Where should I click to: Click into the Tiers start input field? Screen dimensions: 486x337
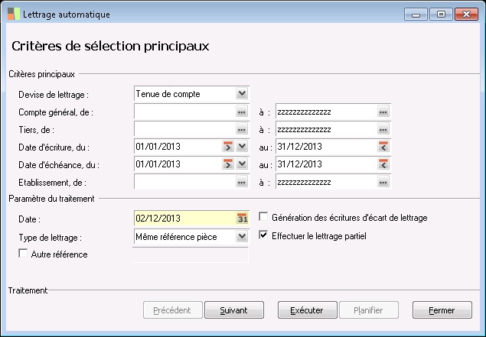[x=184, y=129]
